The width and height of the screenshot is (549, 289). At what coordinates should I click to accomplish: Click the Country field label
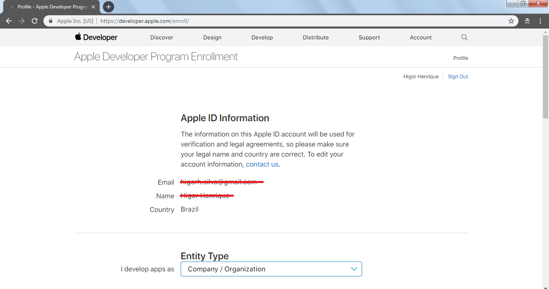coord(162,210)
